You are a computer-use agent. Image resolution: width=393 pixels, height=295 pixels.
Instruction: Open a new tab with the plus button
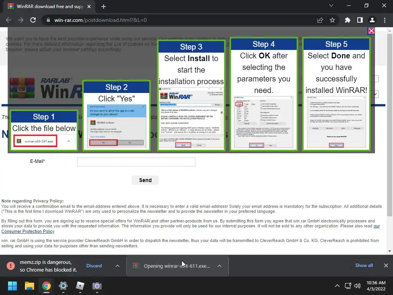click(104, 7)
